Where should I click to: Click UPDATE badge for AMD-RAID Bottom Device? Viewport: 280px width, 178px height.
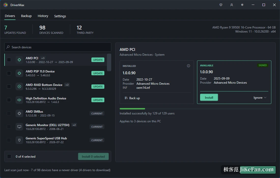click(x=98, y=86)
